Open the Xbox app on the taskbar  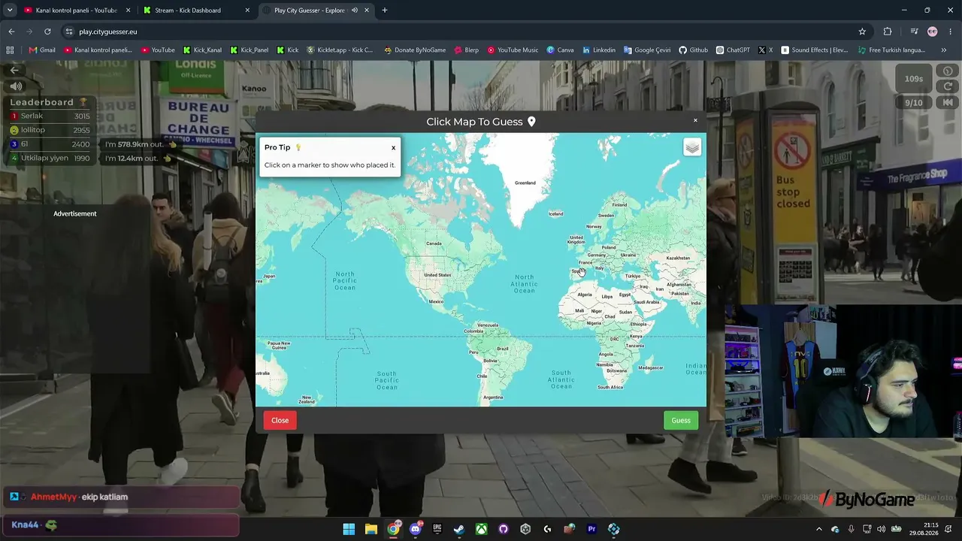(481, 529)
